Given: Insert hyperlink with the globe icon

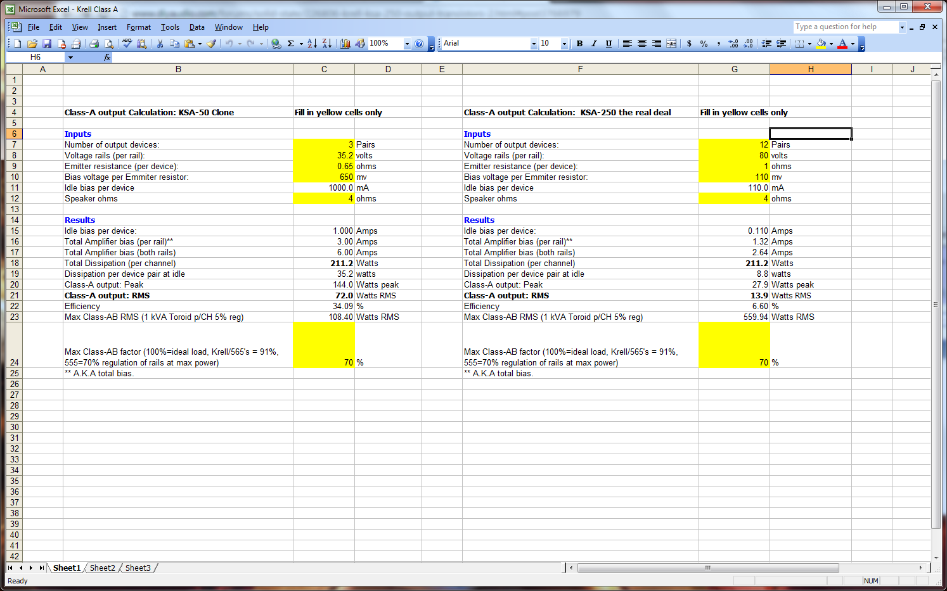Looking at the screenshot, I should click(276, 44).
